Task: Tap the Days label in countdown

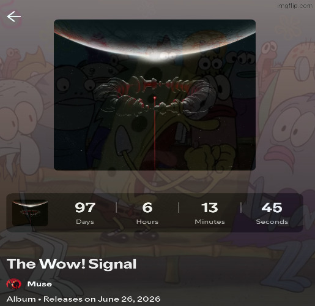Action: (85, 222)
